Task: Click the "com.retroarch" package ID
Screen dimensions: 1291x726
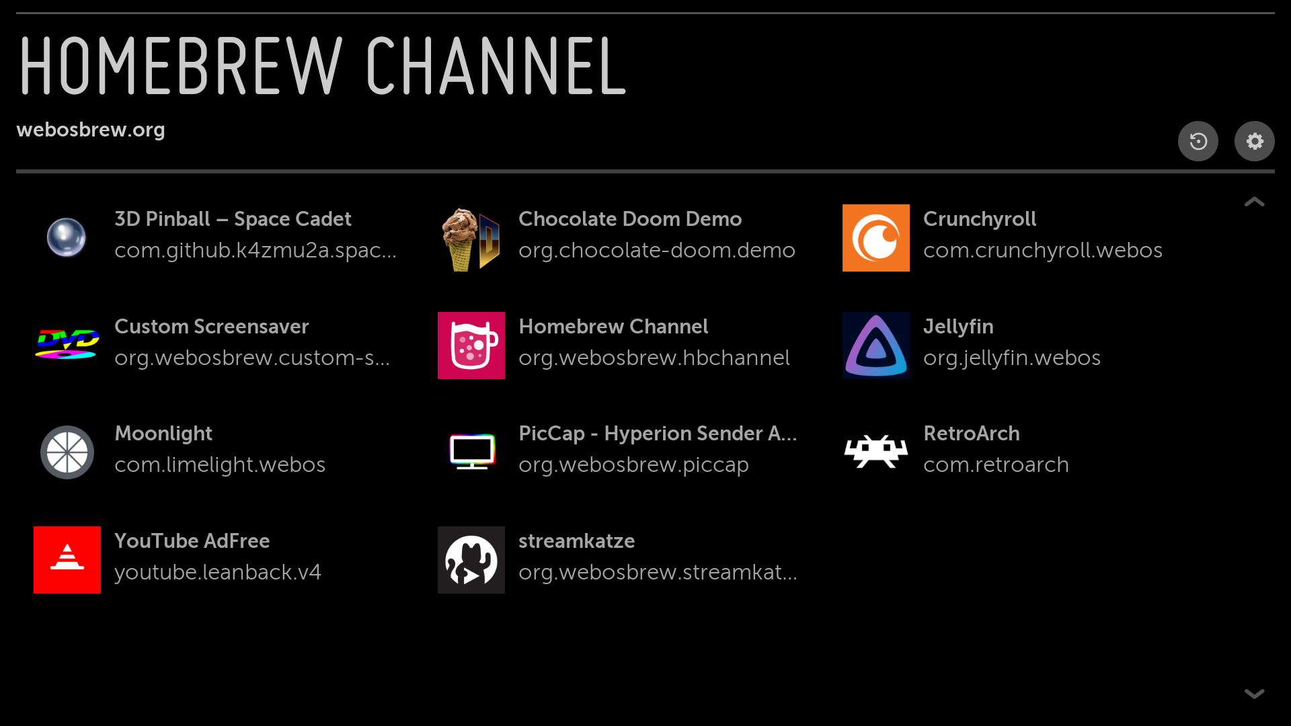Action: pos(996,465)
